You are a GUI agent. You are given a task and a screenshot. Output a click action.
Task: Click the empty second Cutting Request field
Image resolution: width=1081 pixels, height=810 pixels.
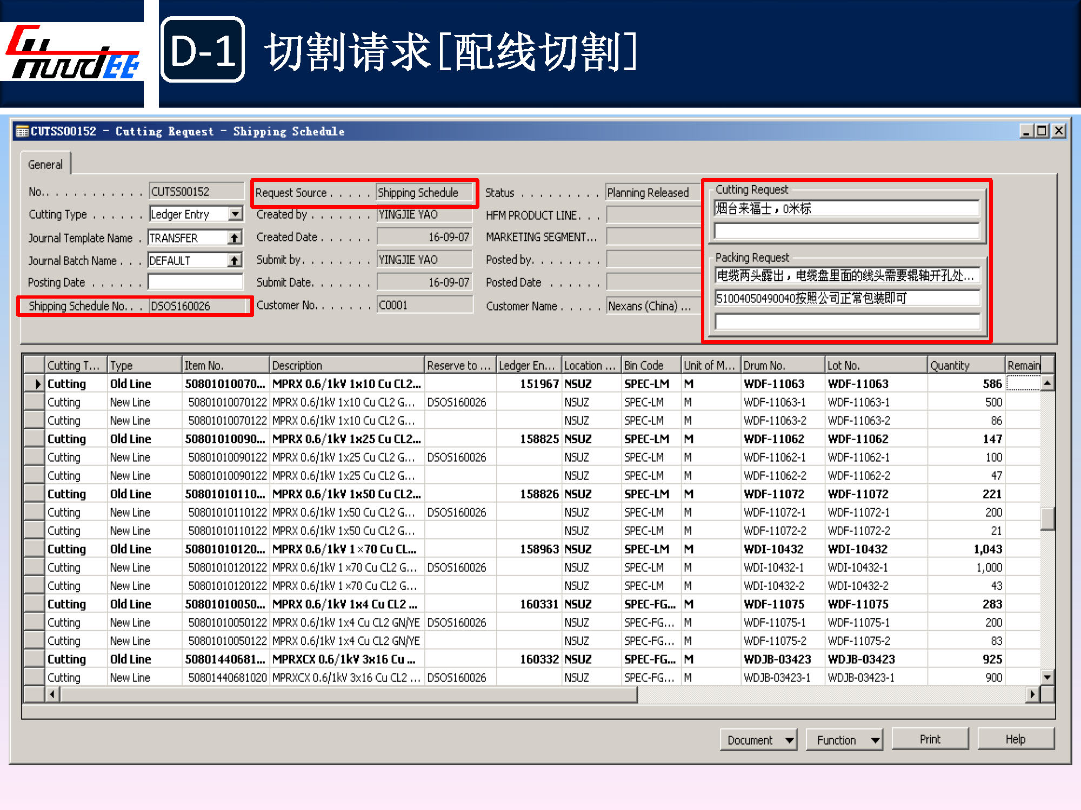[846, 232]
